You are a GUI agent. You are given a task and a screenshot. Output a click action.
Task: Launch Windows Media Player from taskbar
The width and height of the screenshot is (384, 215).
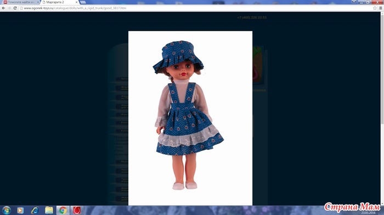[20, 211]
